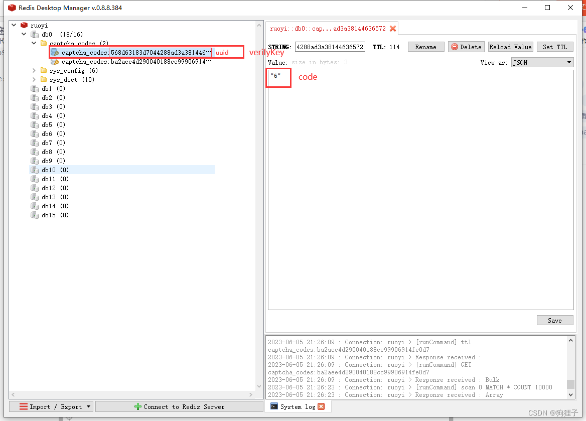Click the system log vertical scrollbar thumb
Viewport: 586px width, 421px height.
click(x=570, y=384)
